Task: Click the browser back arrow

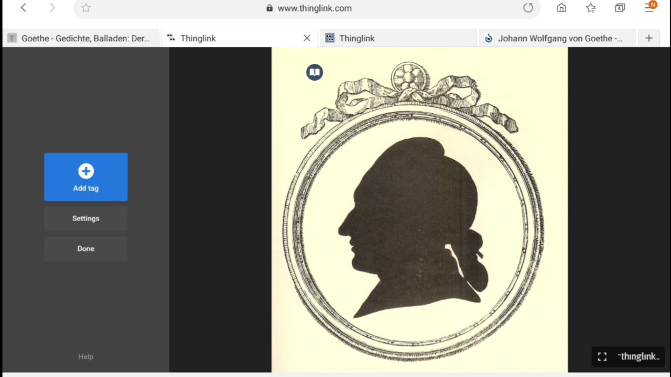Action: point(23,8)
